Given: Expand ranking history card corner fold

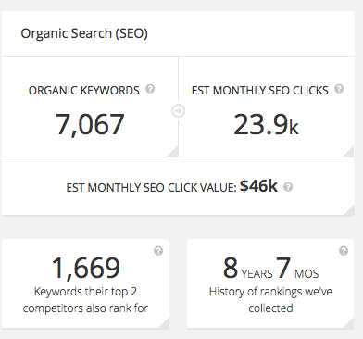Looking at the screenshot, I should pos(348,323).
